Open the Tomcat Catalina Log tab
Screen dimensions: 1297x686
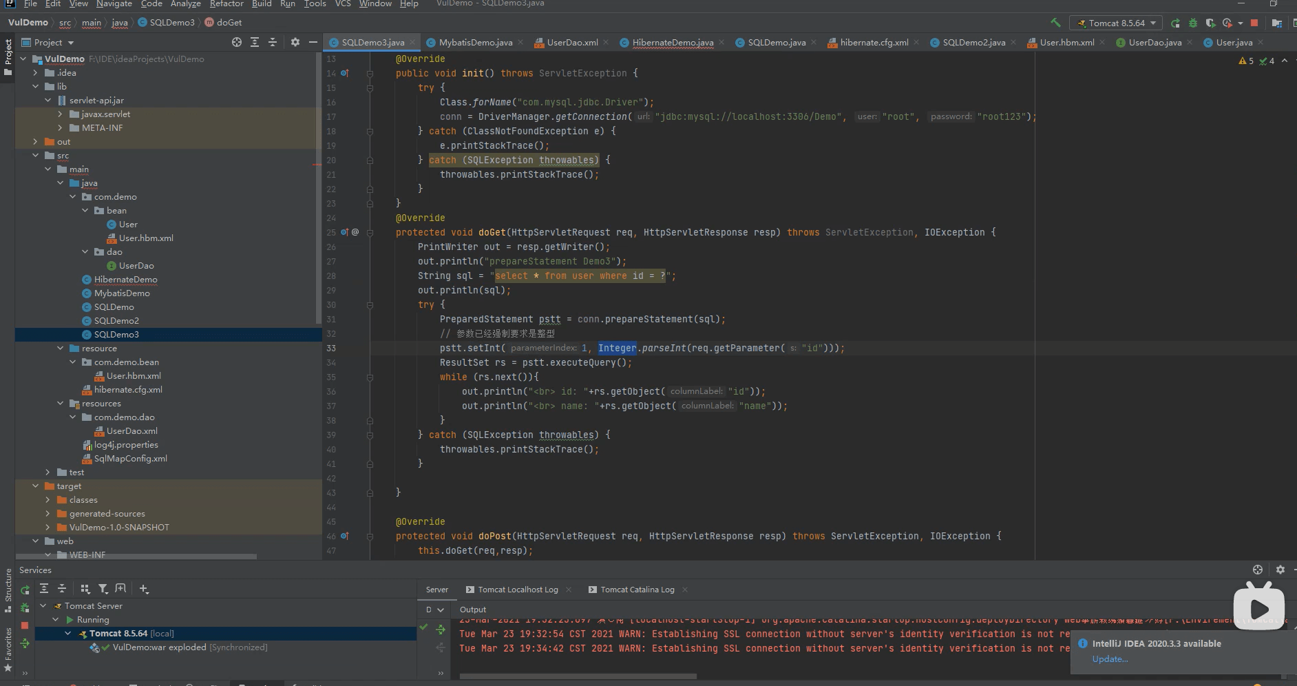637,590
